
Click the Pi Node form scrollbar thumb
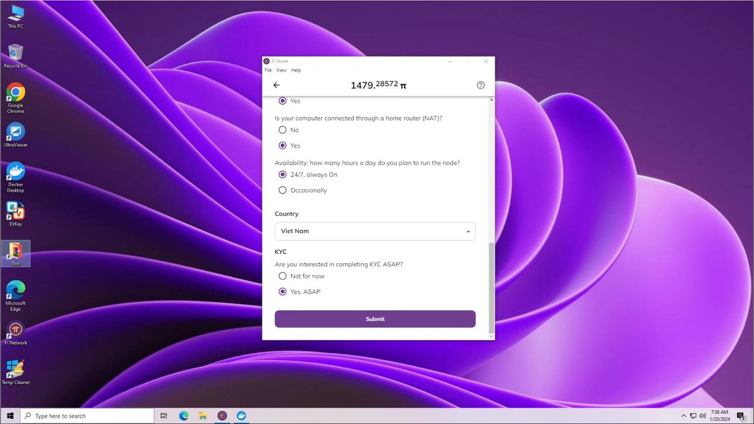coord(491,288)
